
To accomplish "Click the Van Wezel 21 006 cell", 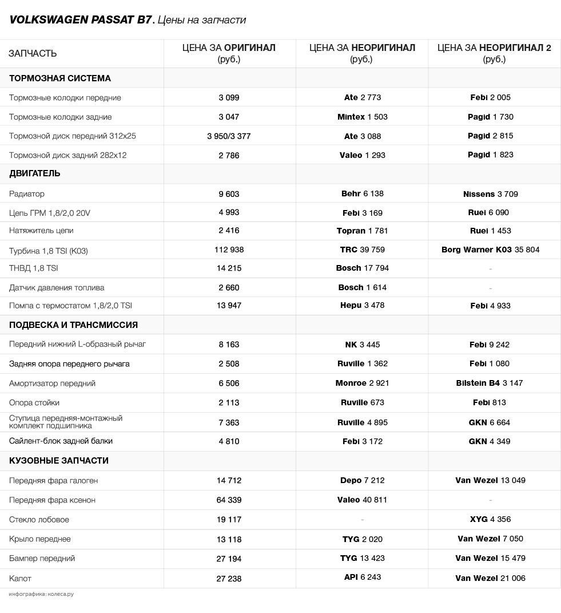I will coord(490,578).
